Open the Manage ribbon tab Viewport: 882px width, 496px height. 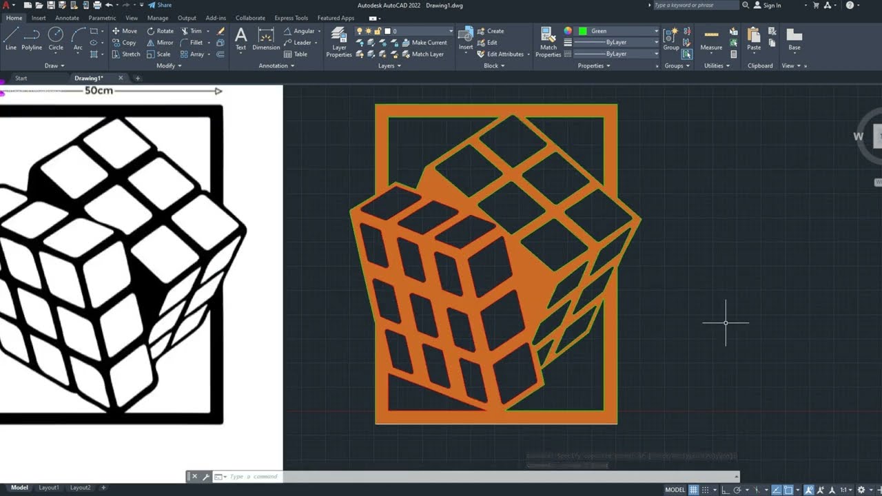(158, 18)
